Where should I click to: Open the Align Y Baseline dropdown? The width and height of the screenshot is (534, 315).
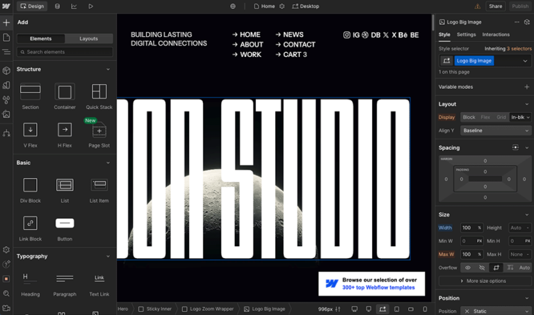click(496, 130)
